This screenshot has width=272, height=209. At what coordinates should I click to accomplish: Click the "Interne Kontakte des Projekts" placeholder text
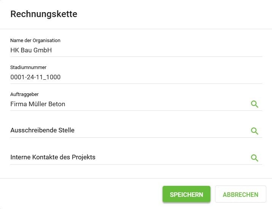pyautogui.click(x=53, y=157)
